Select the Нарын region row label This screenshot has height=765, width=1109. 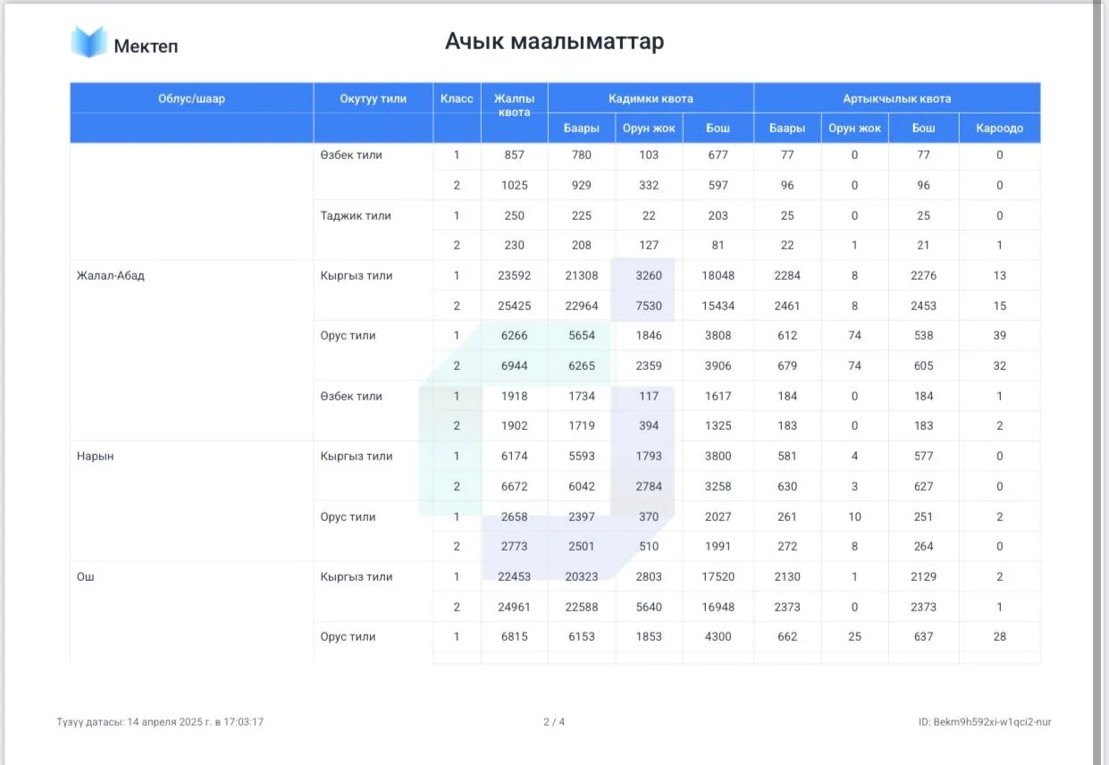click(x=96, y=456)
